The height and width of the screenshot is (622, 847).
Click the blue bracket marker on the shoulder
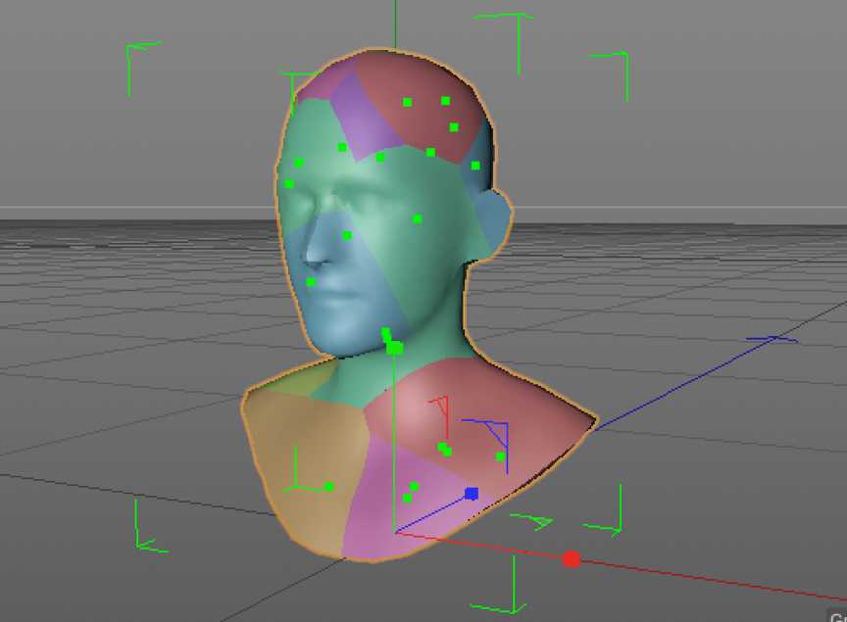click(x=490, y=445)
